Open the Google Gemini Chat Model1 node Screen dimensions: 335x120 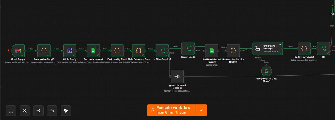coord(267,71)
